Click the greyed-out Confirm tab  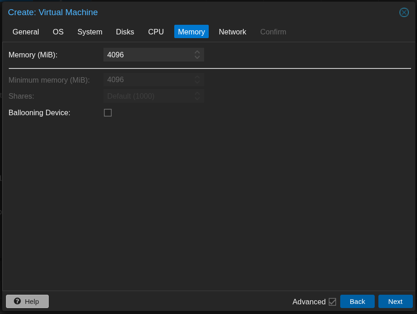coord(273,32)
